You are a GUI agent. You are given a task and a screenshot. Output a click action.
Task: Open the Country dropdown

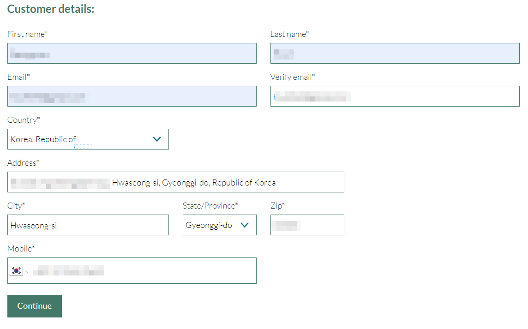tap(88, 139)
